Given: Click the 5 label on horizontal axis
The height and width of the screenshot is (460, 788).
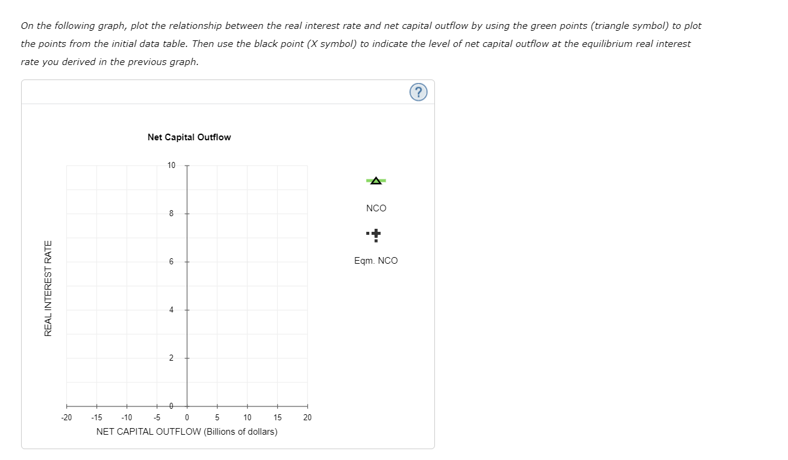Looking at the screenshot, I should coord(217,417).
